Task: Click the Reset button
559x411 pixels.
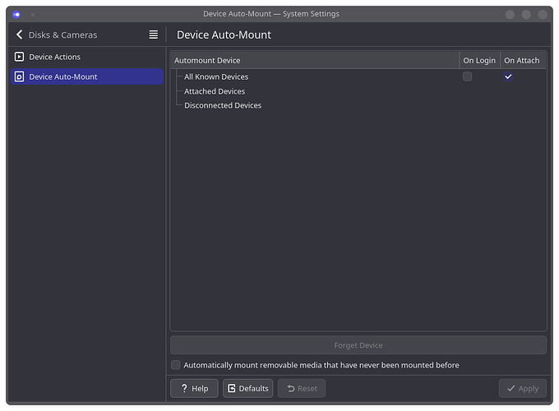Action: 302,388
